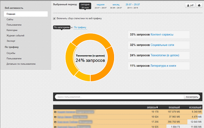Switch chart to По трафику view
This screenshot has height=128, width=204.
[80, 27]
